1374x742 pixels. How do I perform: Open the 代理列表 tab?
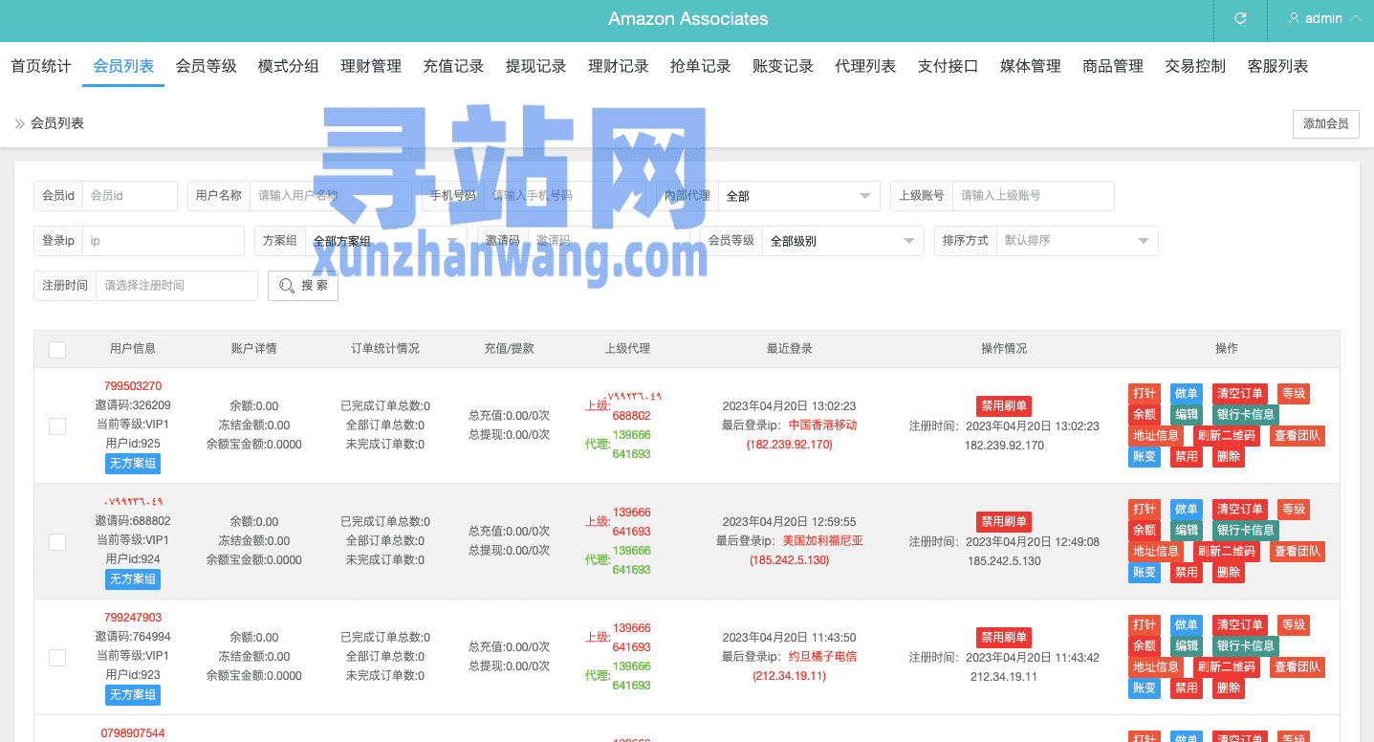(x=865, y=66)
